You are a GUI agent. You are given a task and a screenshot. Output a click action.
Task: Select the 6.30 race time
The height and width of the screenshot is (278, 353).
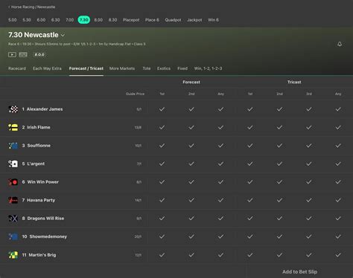[x=55, y=20]
